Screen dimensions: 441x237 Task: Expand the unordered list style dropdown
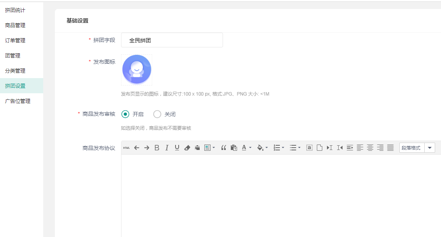coord(299,148)
